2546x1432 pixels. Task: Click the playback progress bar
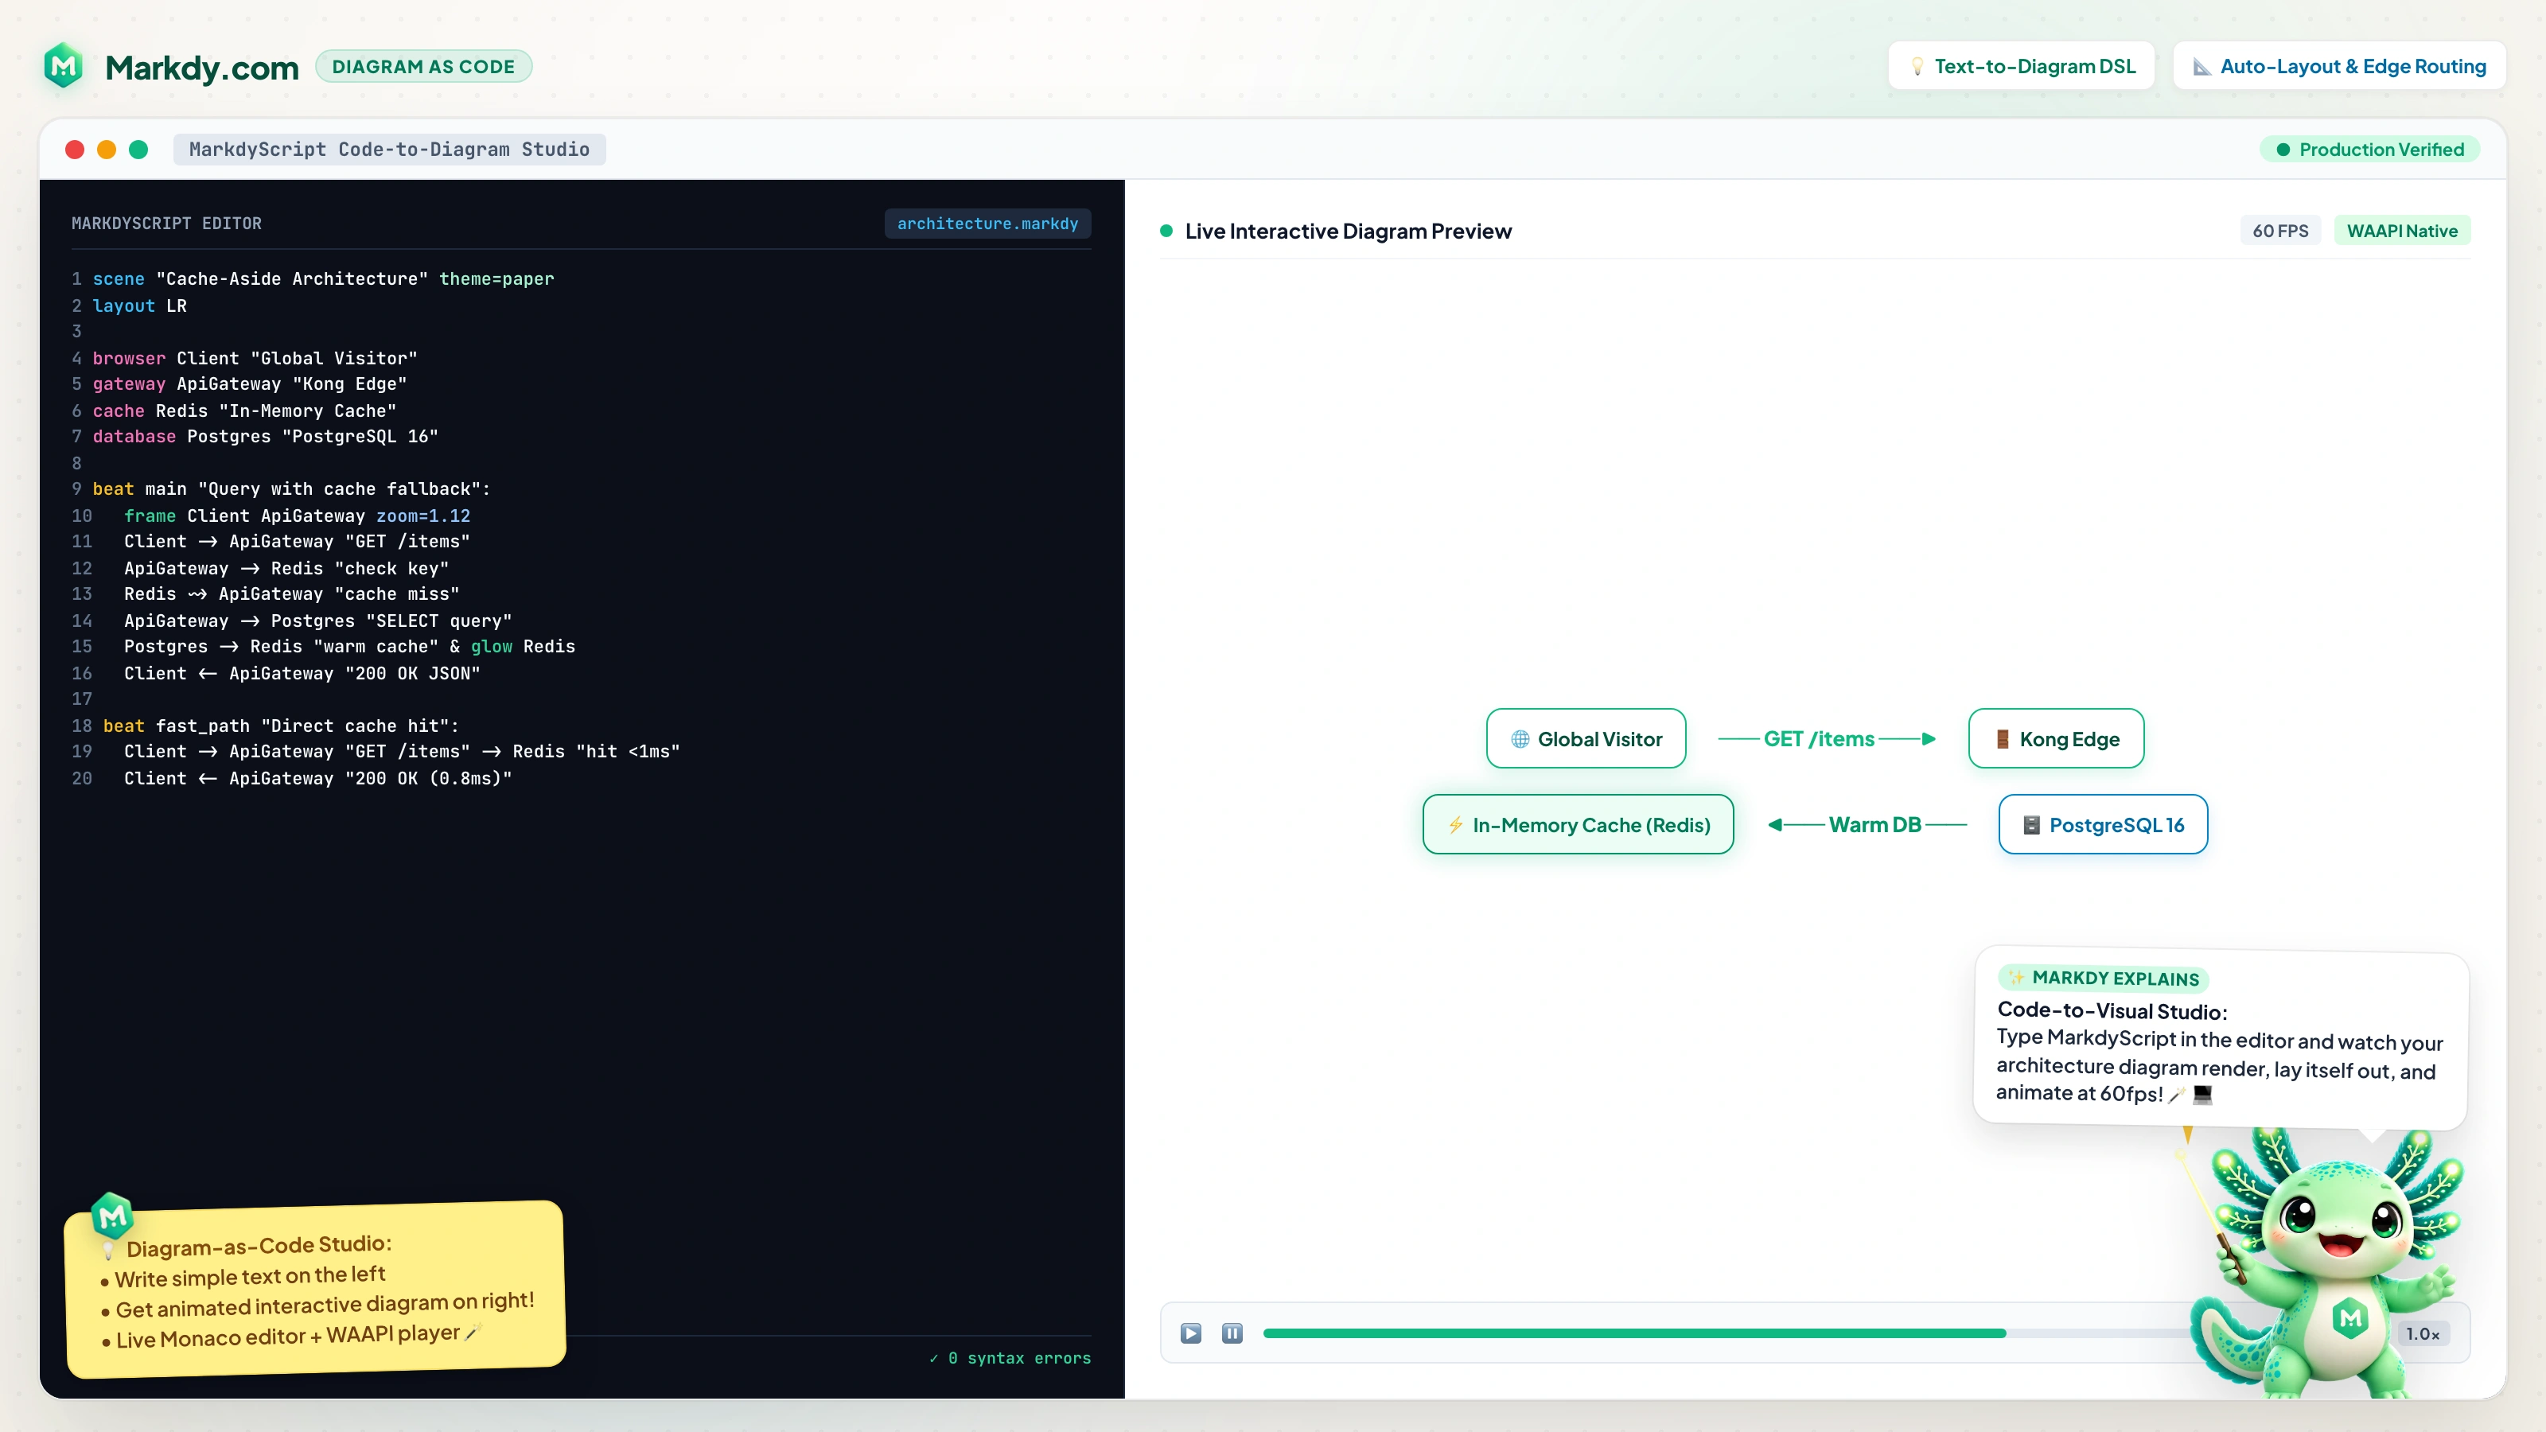pyautogui.click(x=1730, y=1333)
